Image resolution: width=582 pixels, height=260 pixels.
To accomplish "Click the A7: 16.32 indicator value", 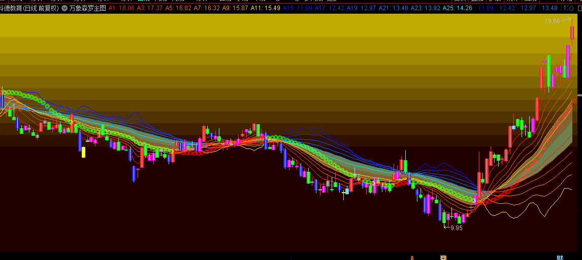I will [x=206, y=8].
